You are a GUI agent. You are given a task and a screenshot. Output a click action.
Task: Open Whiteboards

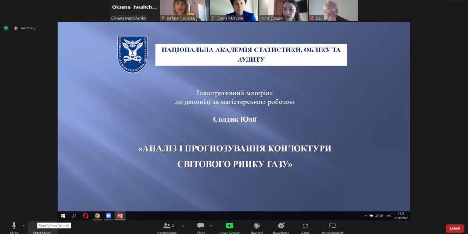click(x=332, y=227)
